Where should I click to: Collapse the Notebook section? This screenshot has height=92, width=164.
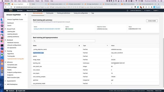[x=5, y=40]
